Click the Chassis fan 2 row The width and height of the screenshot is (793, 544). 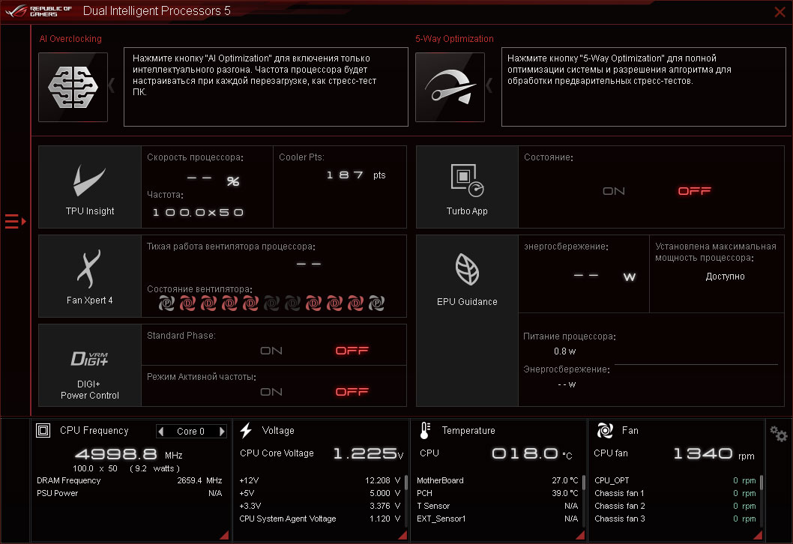point(675,506)
